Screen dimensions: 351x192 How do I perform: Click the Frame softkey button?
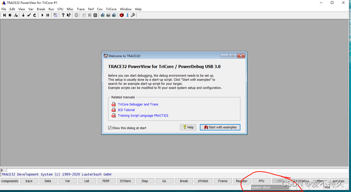click(x=223, y=181)
